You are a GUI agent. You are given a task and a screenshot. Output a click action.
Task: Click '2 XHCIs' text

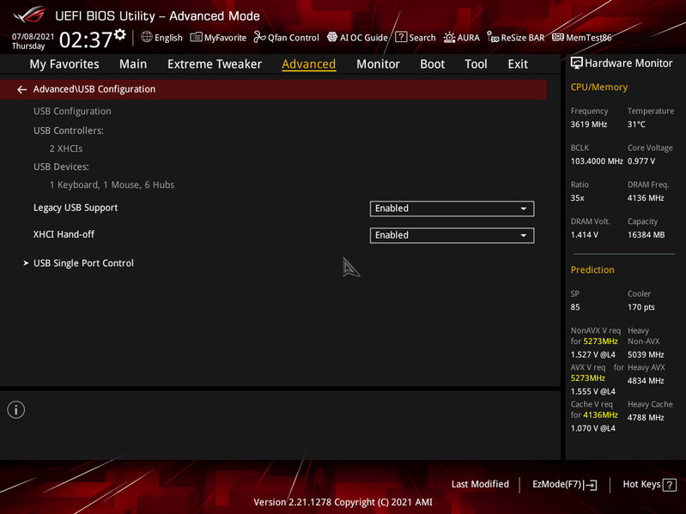(66, 148)
